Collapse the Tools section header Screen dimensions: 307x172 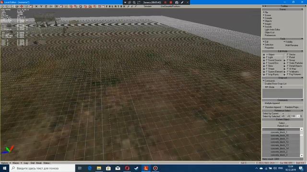(283, 39)
